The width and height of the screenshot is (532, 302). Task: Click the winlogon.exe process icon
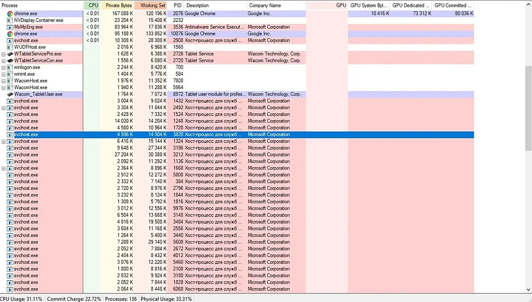pos(10,67)
